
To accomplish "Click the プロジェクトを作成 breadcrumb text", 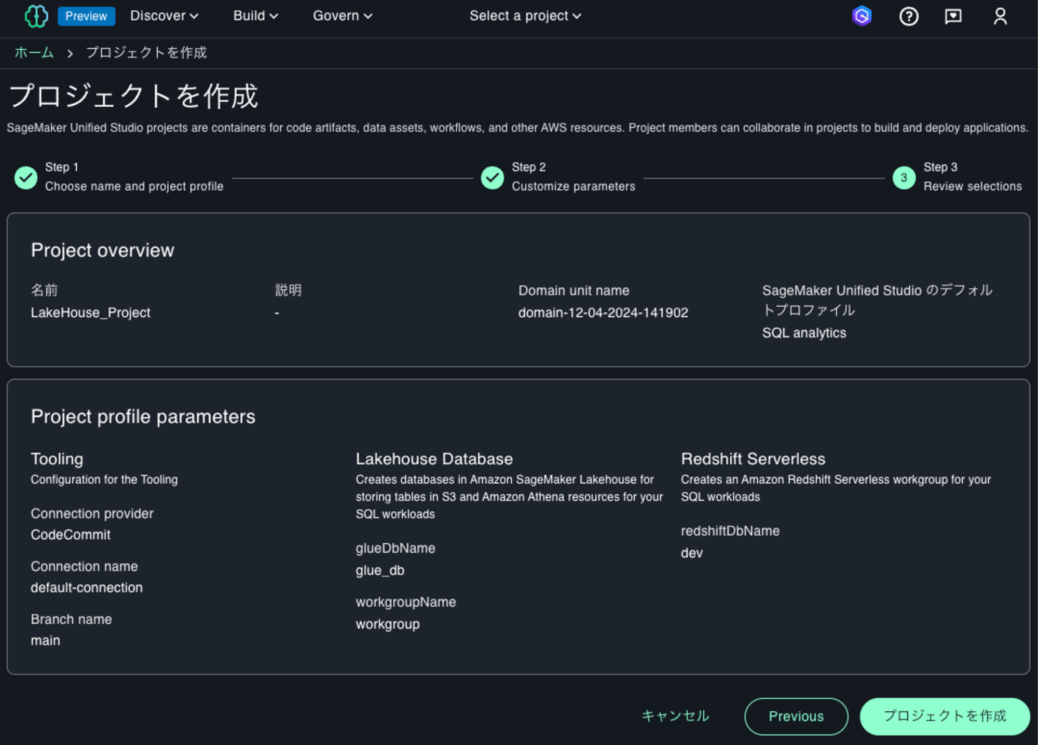I will click(146, 53).
